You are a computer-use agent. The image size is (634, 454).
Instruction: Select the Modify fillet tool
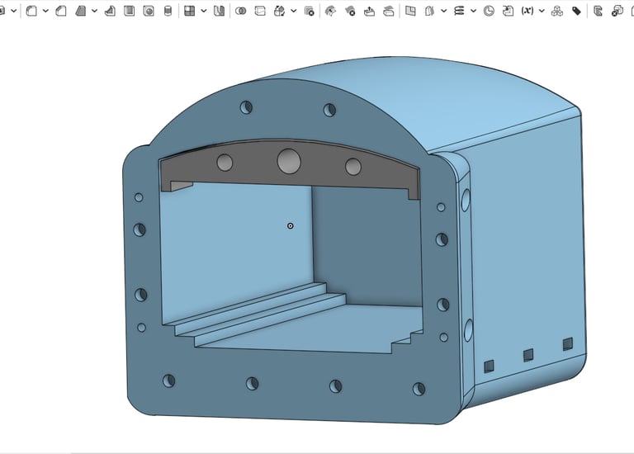[x=330, y=11]
